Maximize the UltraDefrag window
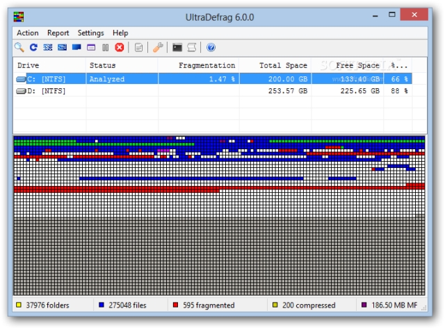This screenshot has height=329, width=445. 392,15
